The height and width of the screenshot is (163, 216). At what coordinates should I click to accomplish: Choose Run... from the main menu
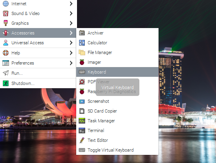pyautogui.click(x=38, y=73)
